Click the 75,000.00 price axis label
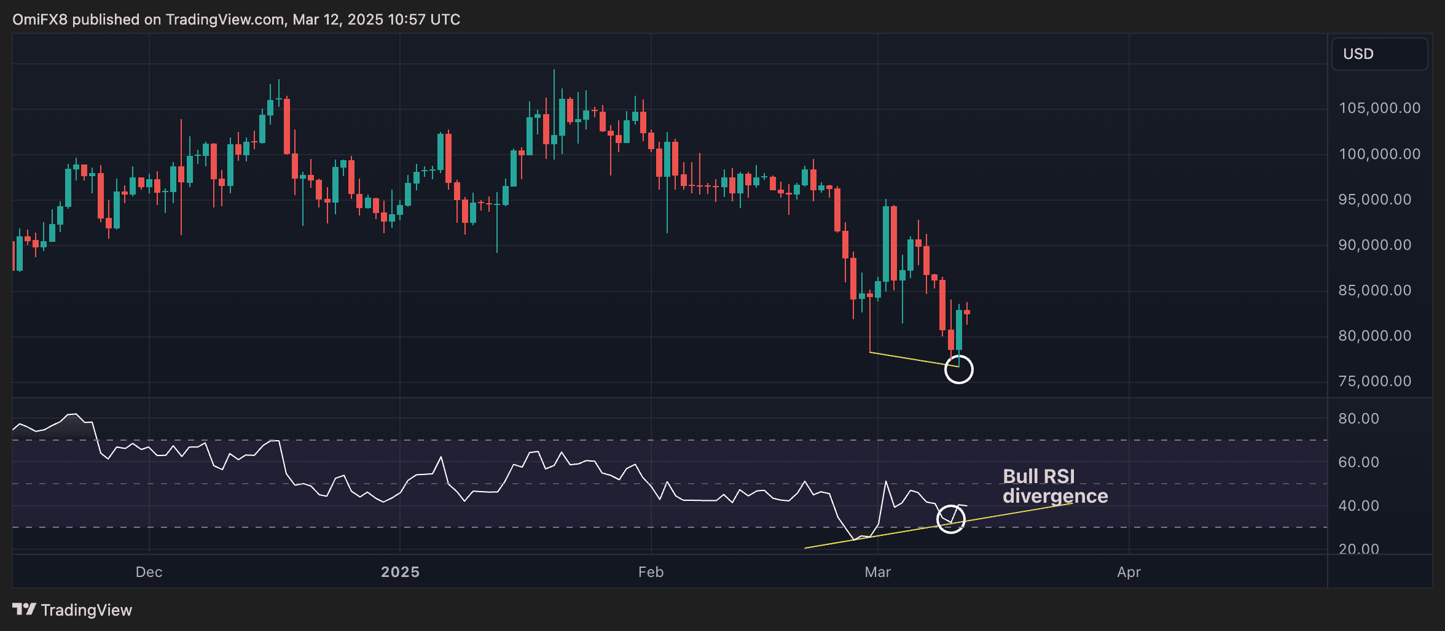 [x=1374, y=381]
